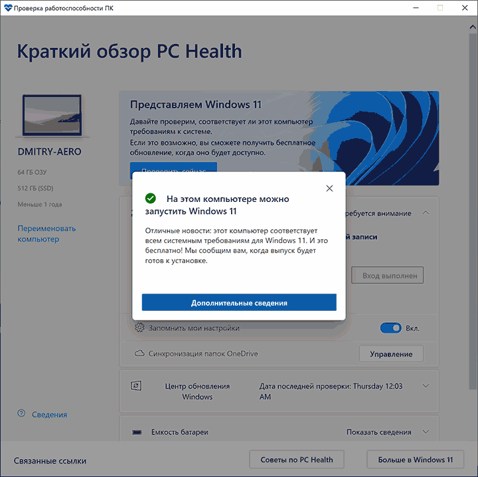Click the question mark icon beside Сведения
Screen dimensions: 478x477
[x=21, y=414]
